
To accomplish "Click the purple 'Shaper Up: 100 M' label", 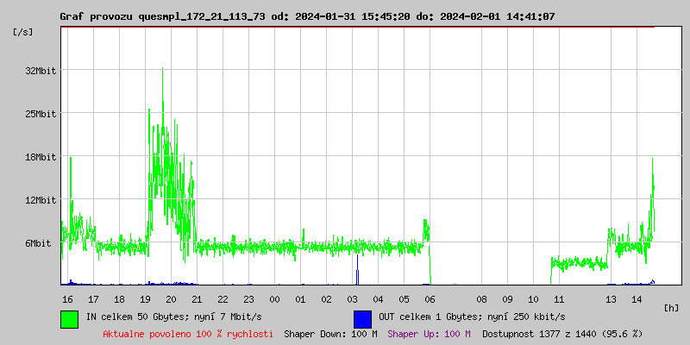I will coord(429,334).
